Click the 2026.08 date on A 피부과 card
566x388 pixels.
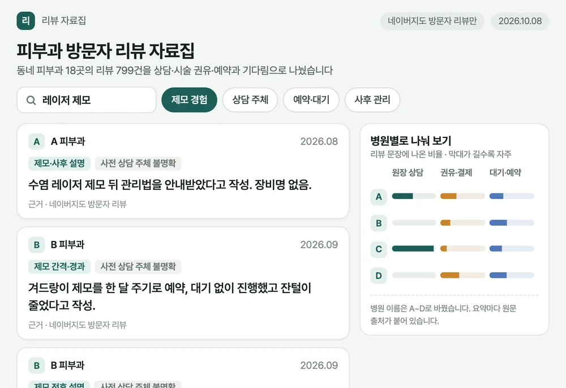[319, 141]
